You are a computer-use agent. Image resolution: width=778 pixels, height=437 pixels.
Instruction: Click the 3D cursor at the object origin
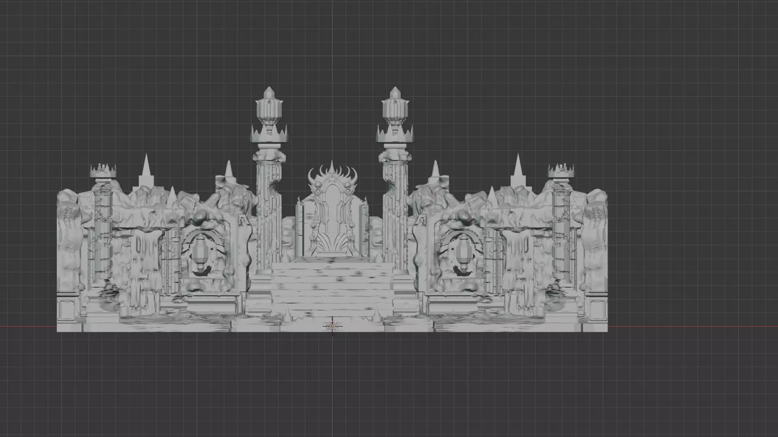[332, 326]
